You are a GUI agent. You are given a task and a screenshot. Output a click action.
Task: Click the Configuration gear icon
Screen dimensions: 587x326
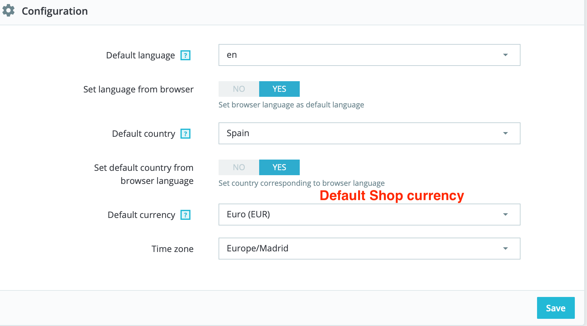[x=8, y=11]
